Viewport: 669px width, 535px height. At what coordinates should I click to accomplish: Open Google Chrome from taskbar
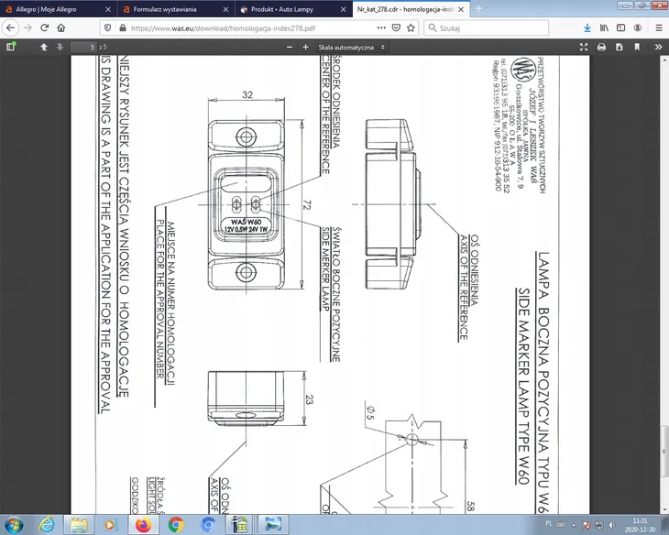[x=176, y=524]
